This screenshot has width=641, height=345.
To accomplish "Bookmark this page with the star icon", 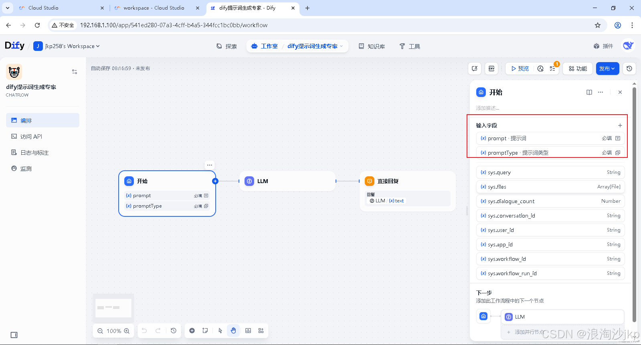I will [598, 25].
